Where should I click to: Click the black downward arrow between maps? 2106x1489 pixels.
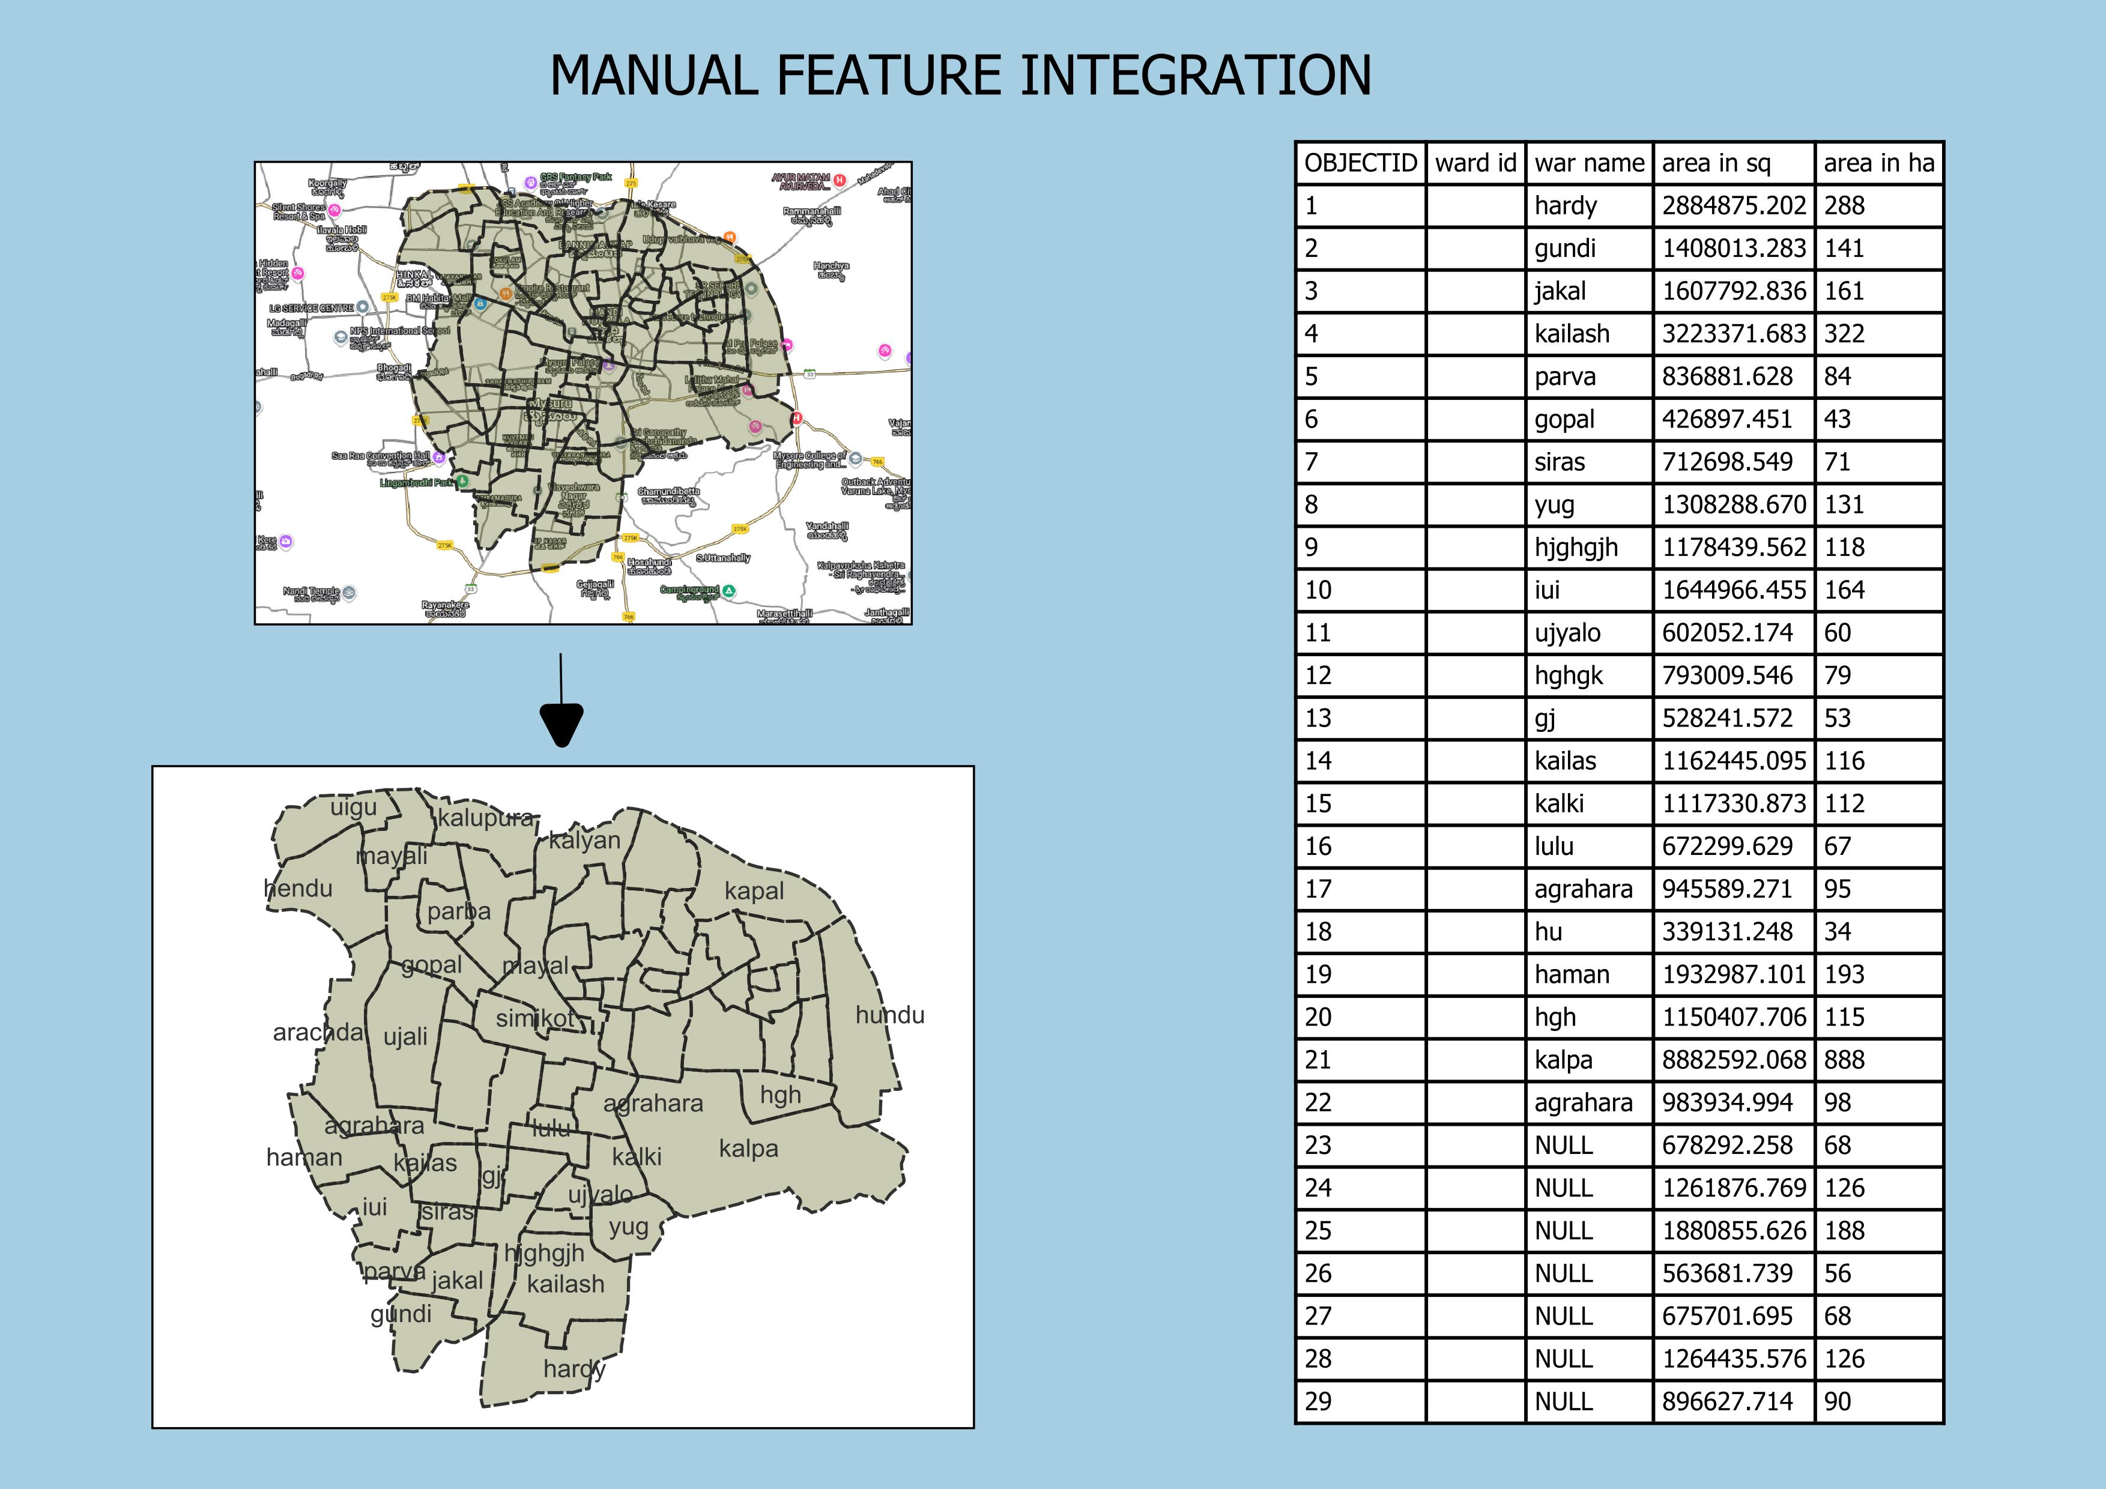561,720
